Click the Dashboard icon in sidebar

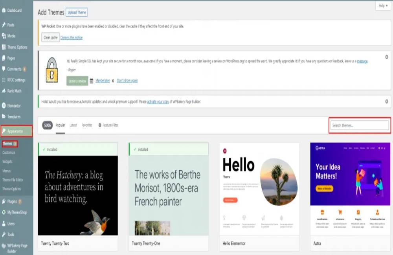pyautogui.click(x=4, y=10)
